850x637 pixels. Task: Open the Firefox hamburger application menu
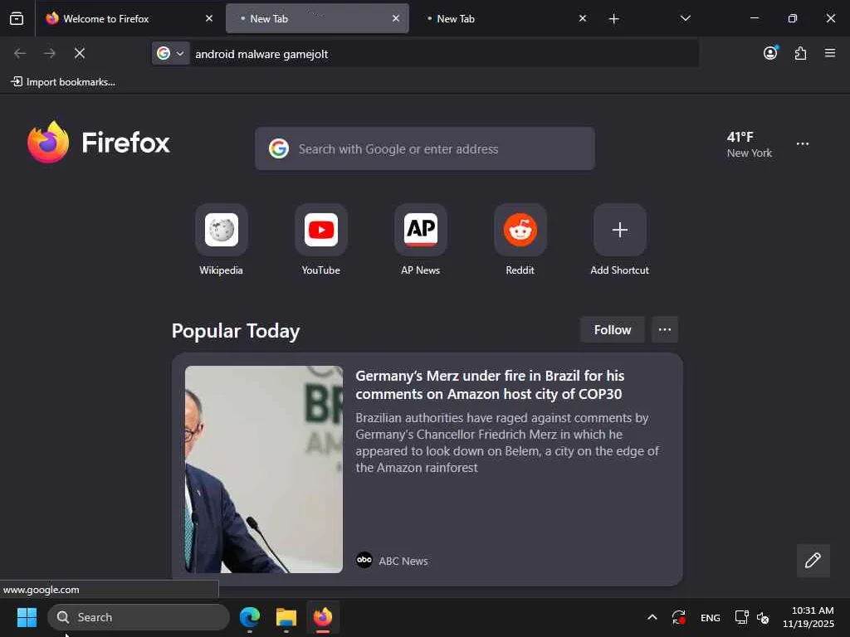(x=830, y=53)
